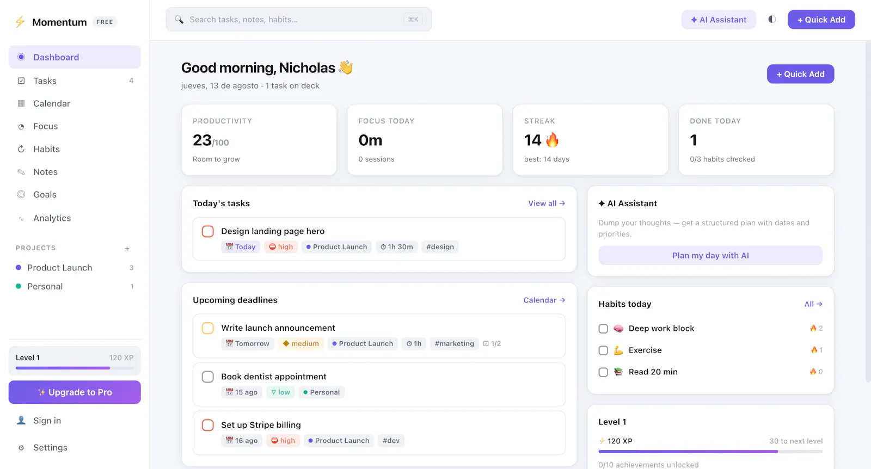The height and width of the screenshot is (469, 871).
Task: Click Upgrade to Pro button
Action: (x=75, y=392)
